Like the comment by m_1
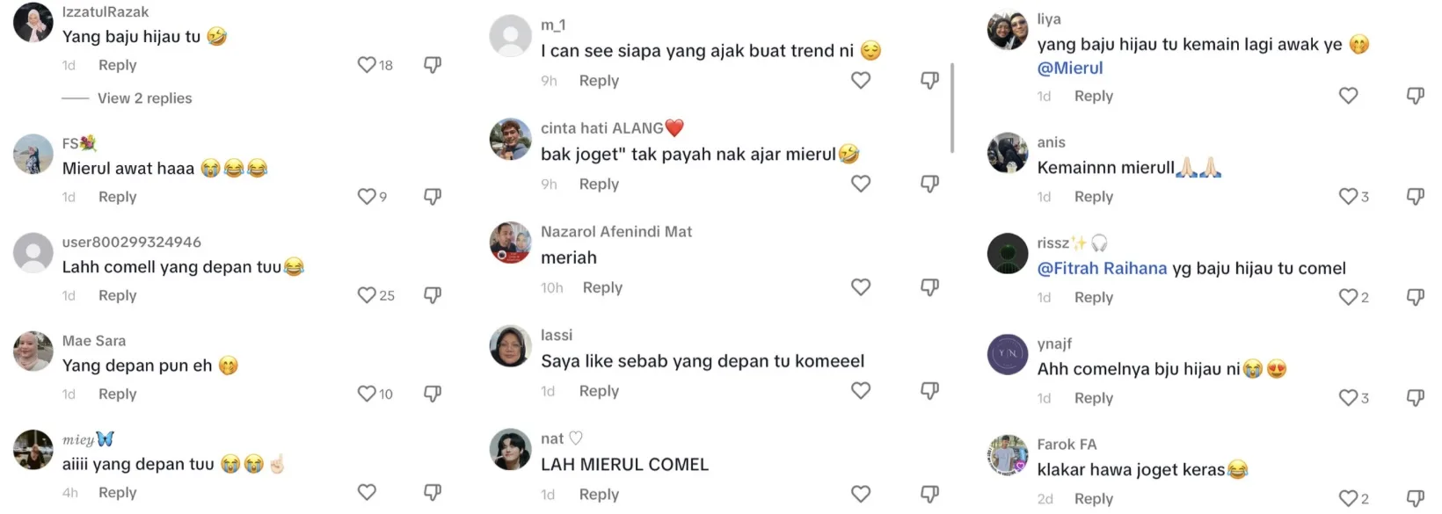This screenshot has width=1442, height=514. tap(861, 81)
